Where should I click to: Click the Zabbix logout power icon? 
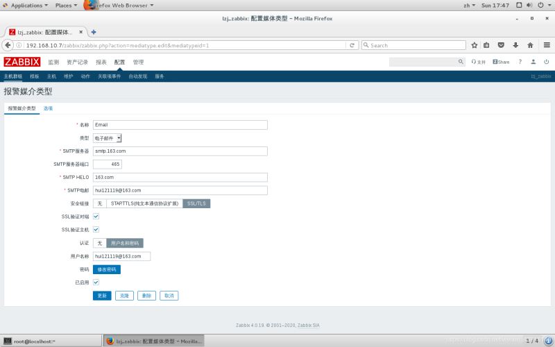pos(547,62)
